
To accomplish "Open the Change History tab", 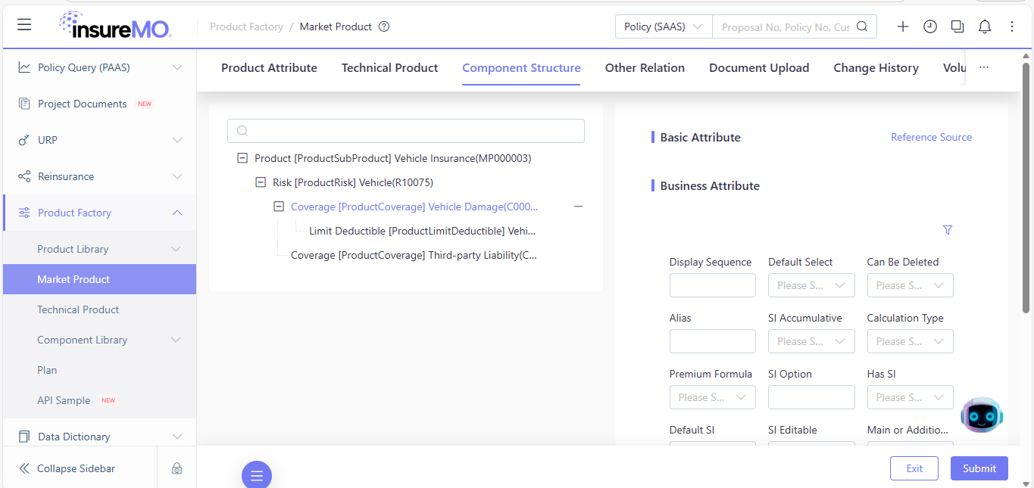I will click(876, 67).
